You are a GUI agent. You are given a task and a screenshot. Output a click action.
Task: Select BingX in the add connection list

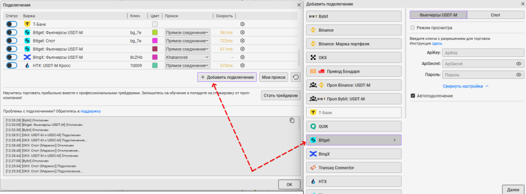pyautogui.click(x=354, y=154)
